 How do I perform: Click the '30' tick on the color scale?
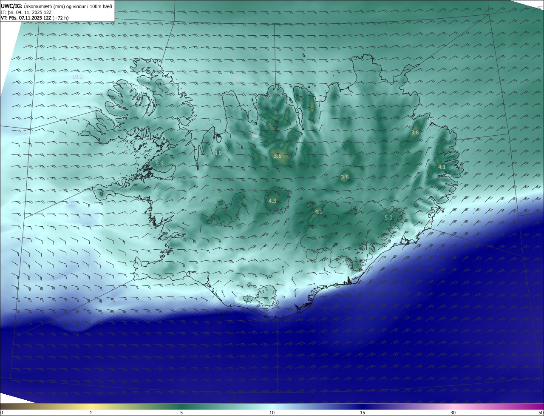[453, 413]
